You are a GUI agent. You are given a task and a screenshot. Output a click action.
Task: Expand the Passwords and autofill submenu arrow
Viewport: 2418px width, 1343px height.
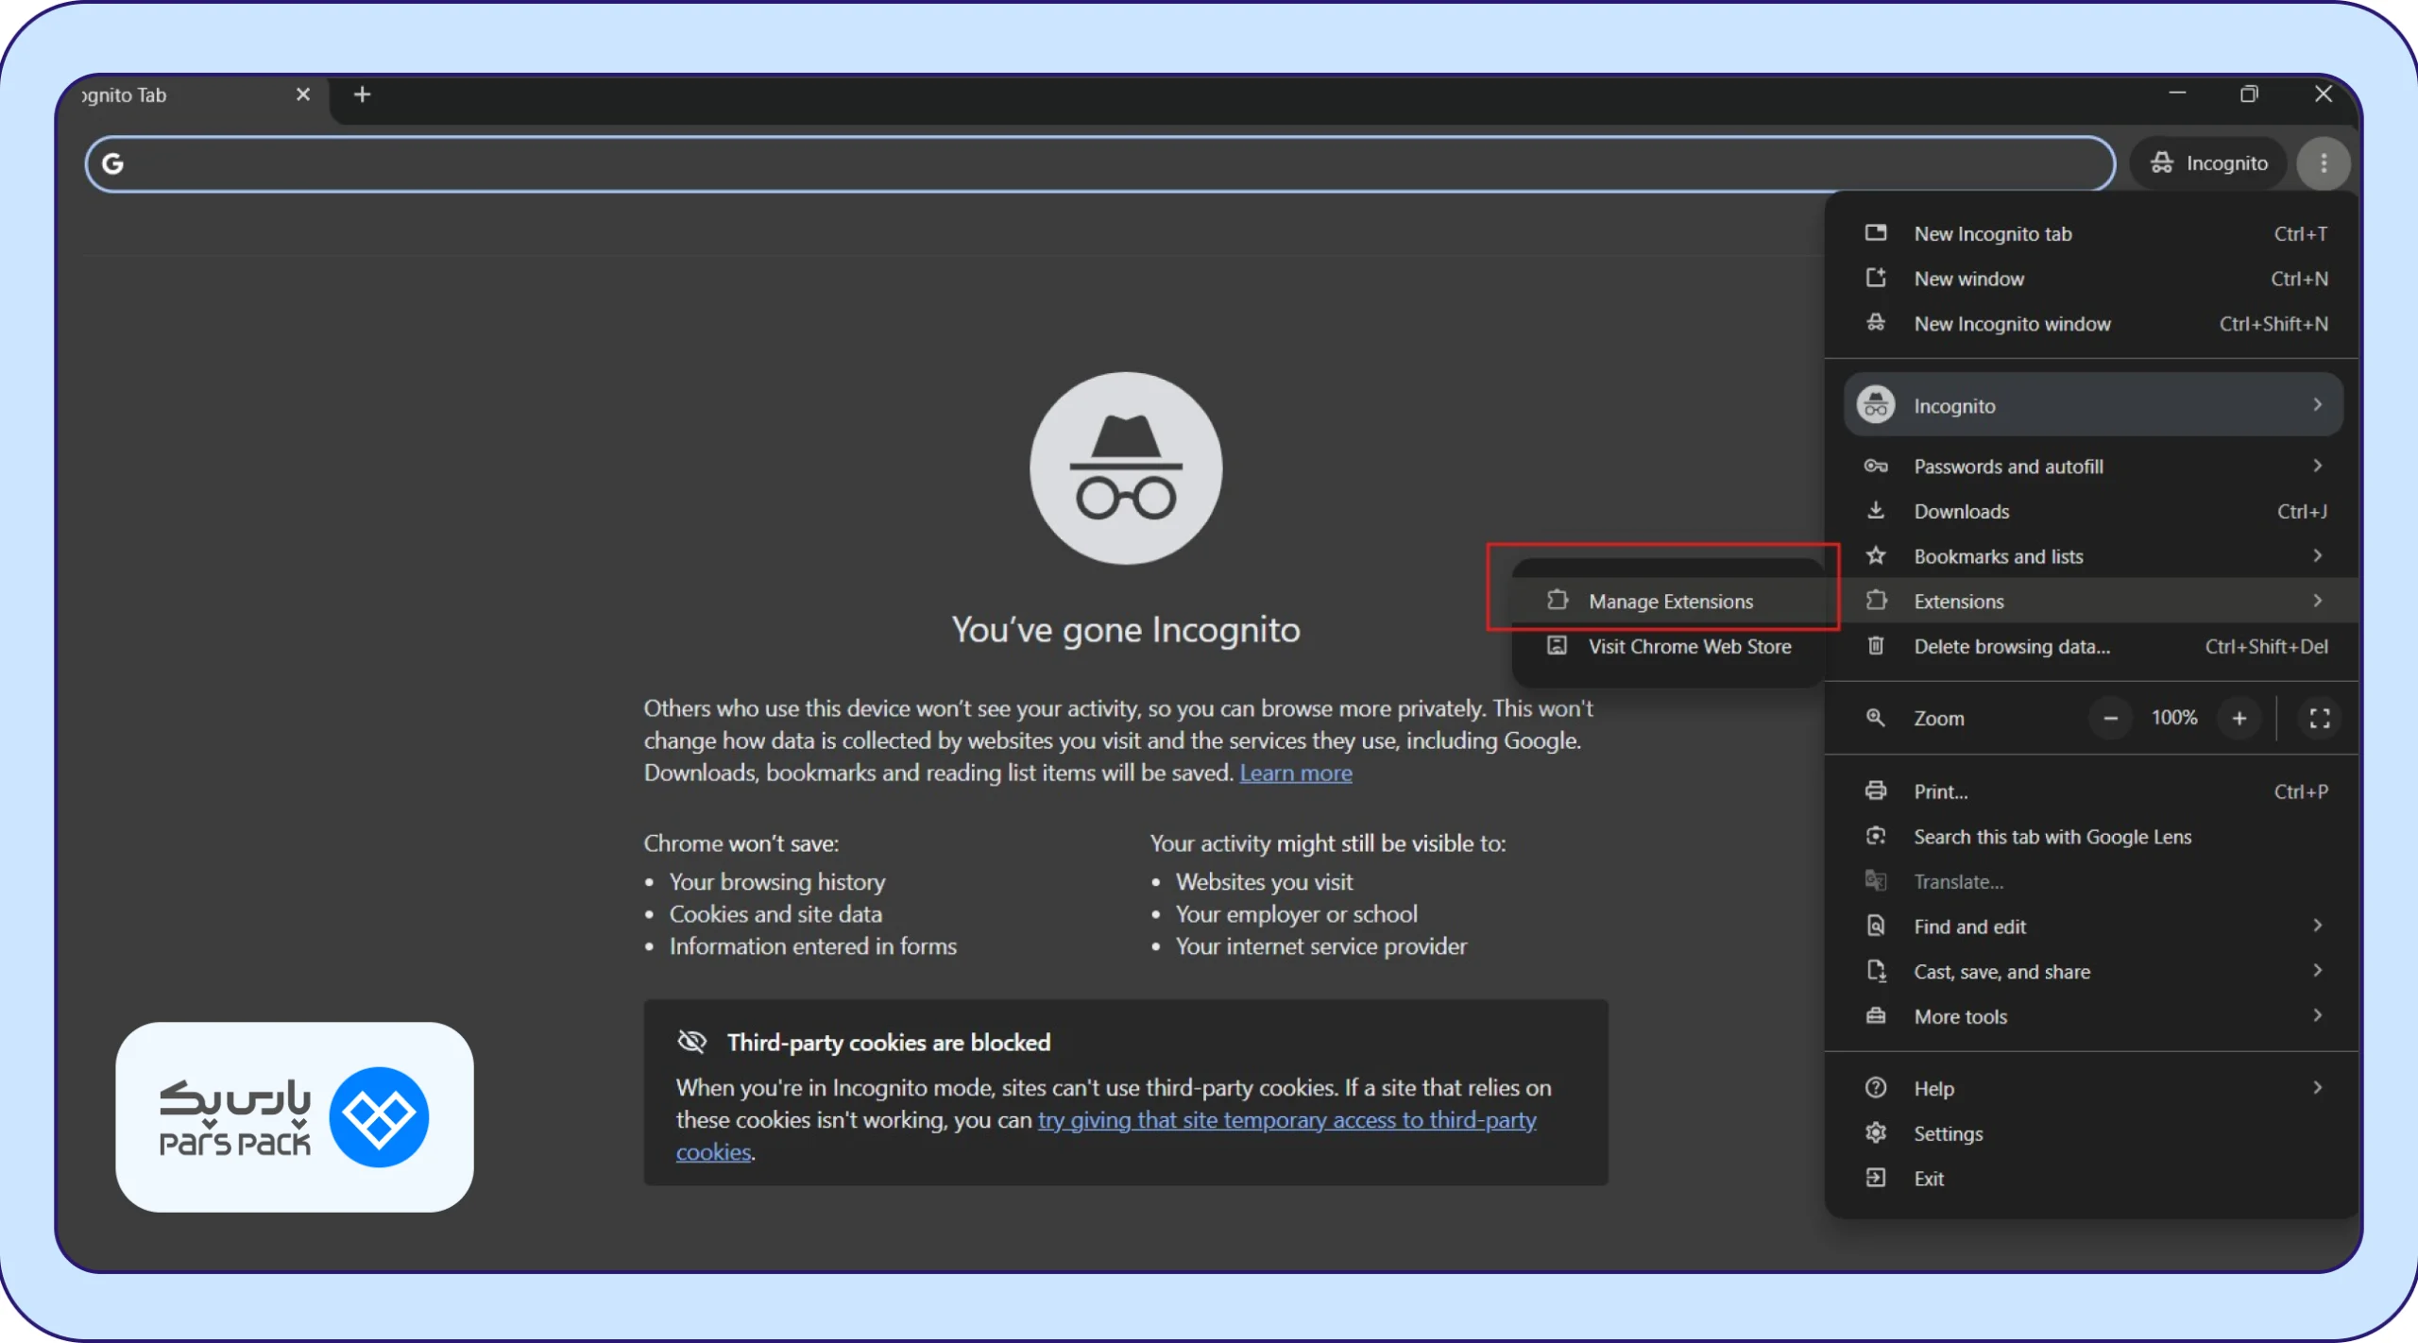point(2317,466)
